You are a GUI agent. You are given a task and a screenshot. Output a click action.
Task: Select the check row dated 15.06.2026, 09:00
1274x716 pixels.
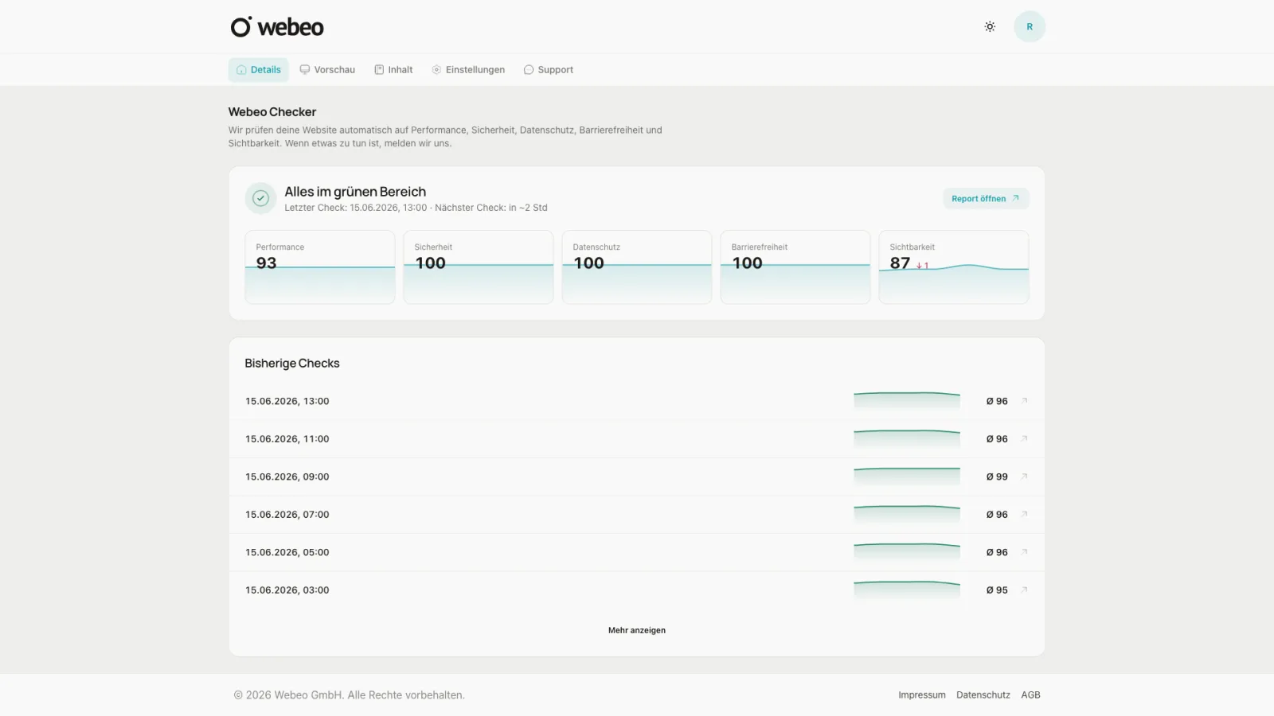coord(637,477)
